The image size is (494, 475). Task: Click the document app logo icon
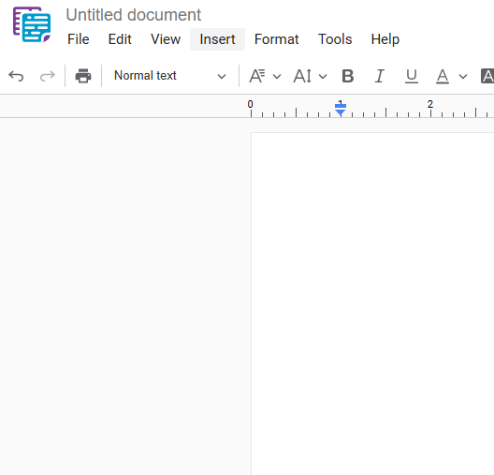[x=32, y=24]
